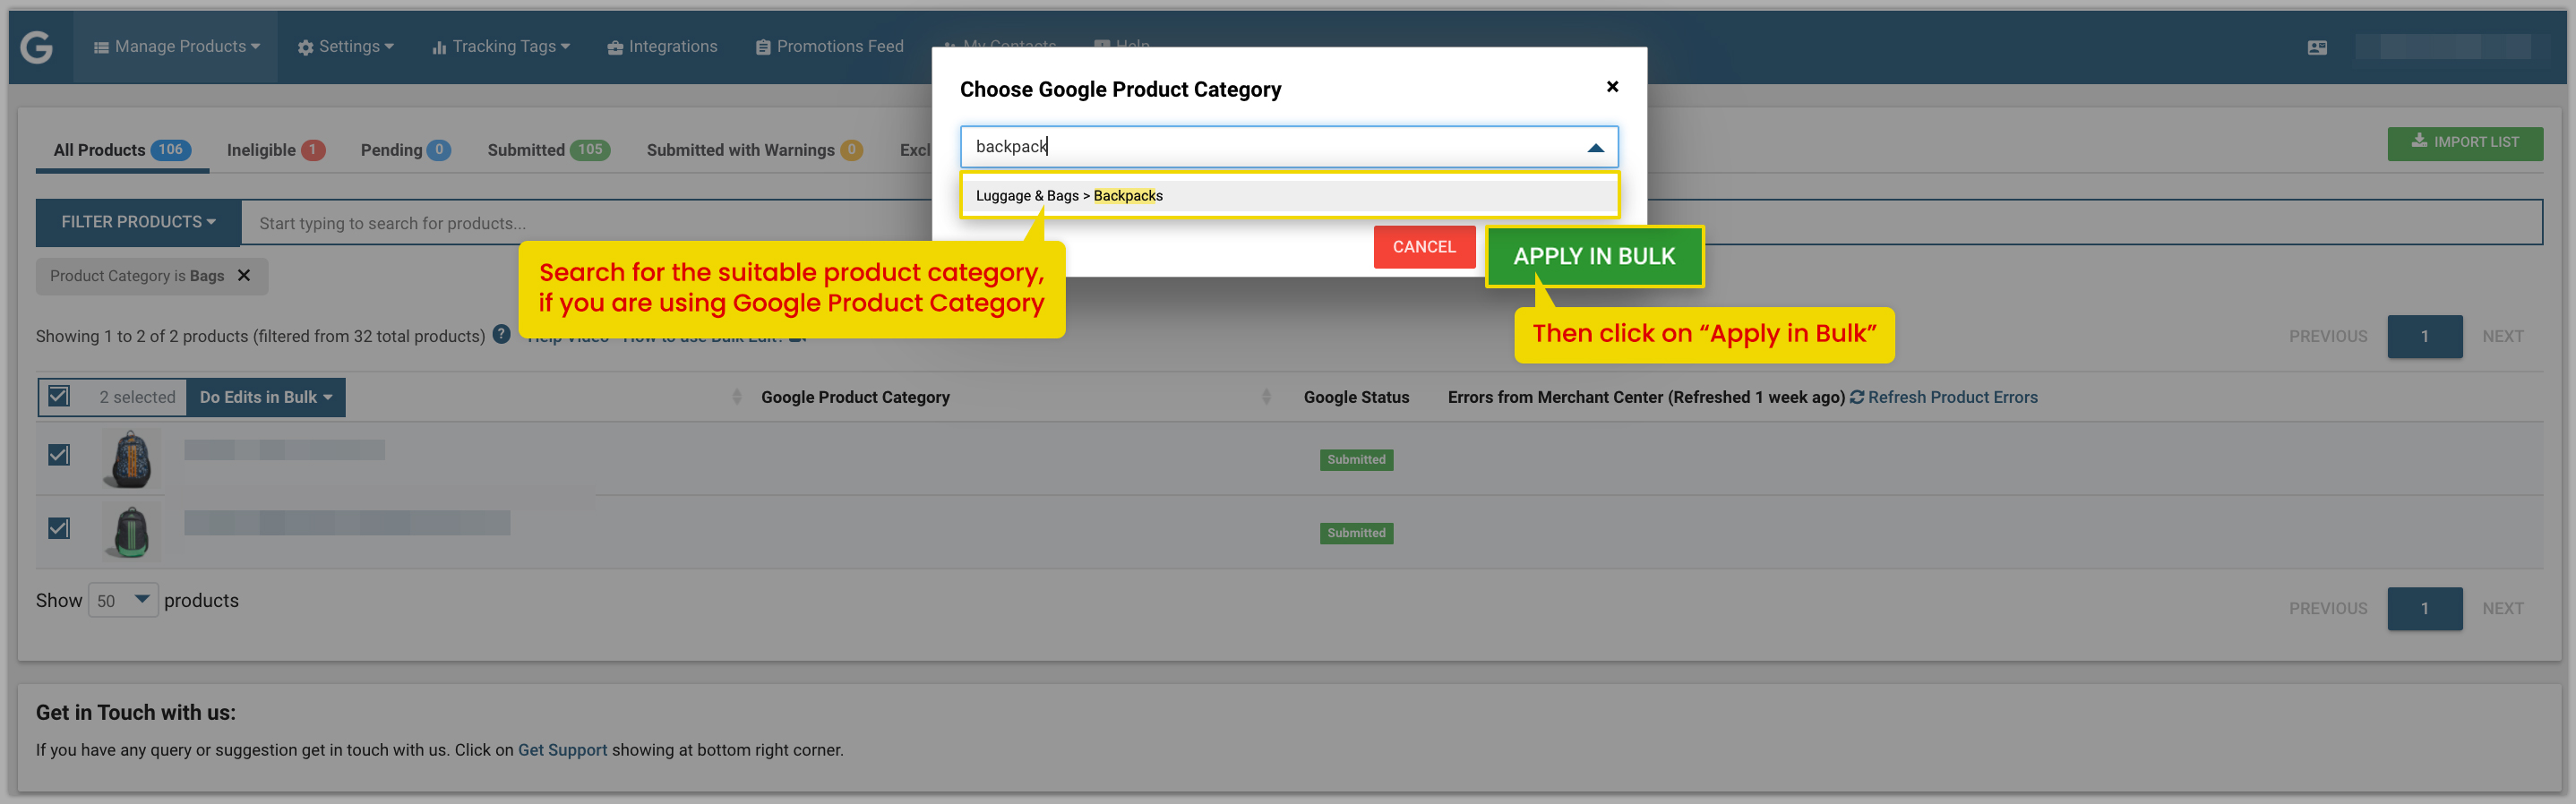Switch to Submitted with Warnings tab

click(754, 150)
